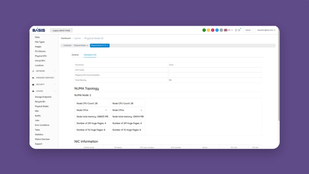This screenshot has height=174, width=309.
Task: Click the page vertical scrollbar
Action: click(279, 78)
